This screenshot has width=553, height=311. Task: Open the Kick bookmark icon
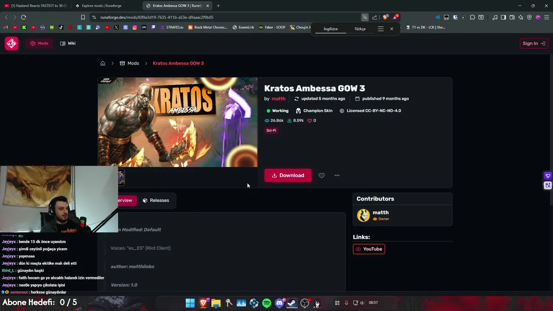click(24, 27)
